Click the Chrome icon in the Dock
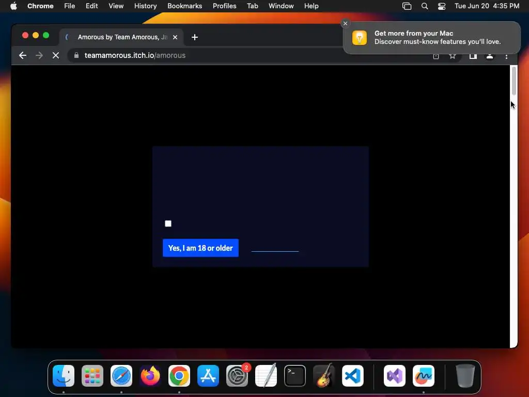 (179, 376)
